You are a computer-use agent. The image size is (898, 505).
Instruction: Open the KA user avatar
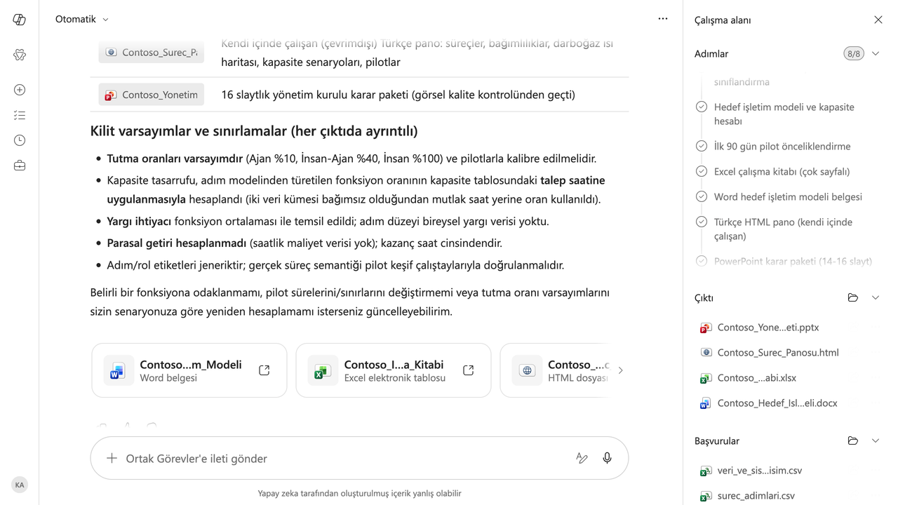20,485
